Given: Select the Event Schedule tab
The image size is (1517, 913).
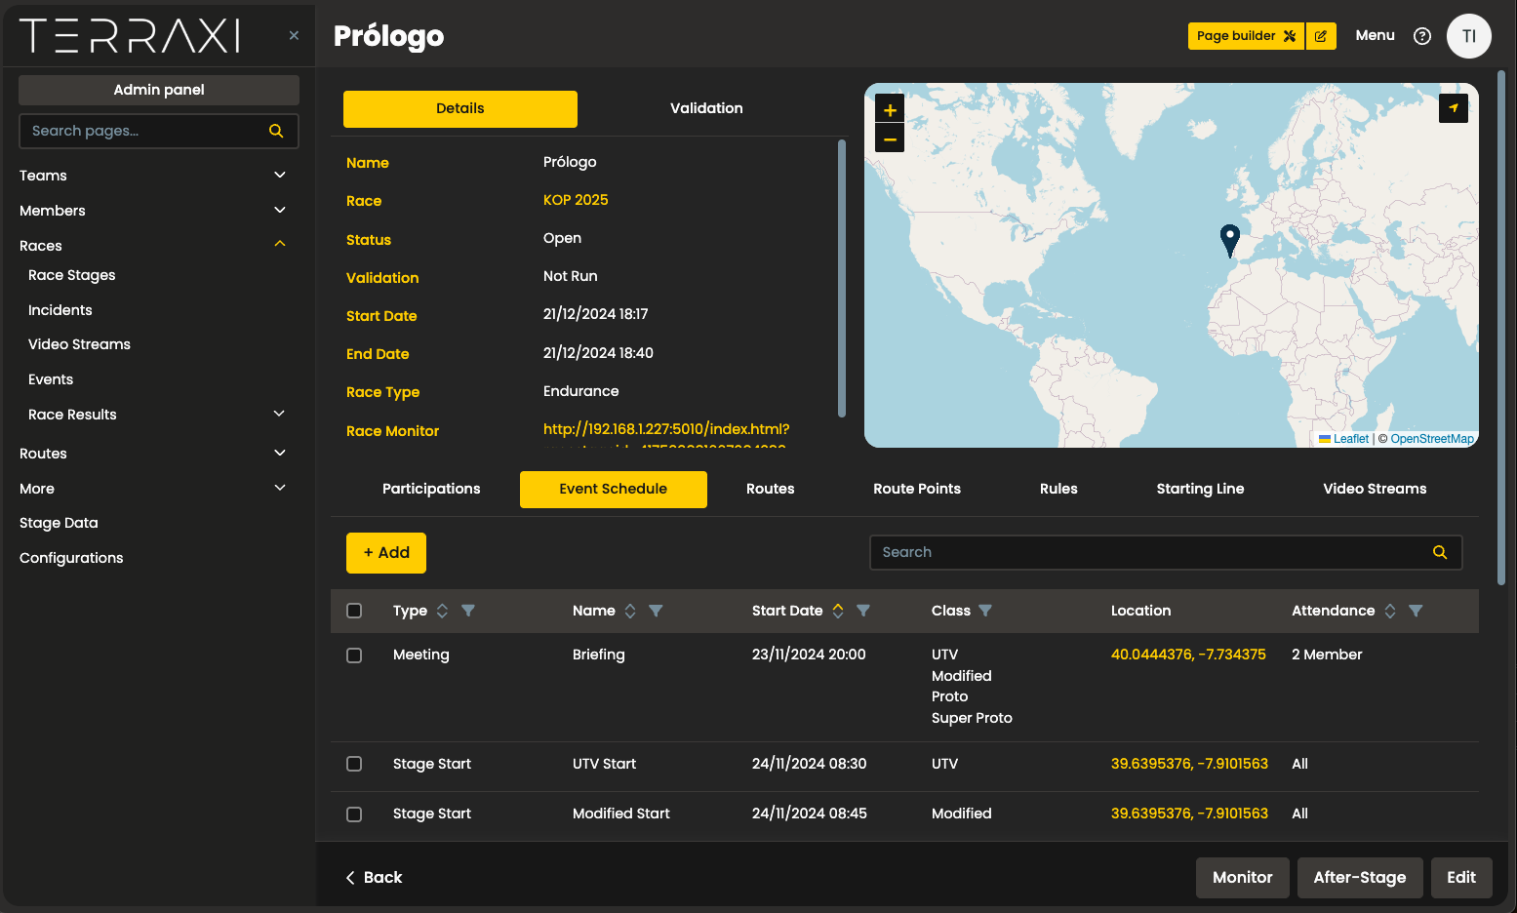Looking at the screenshot, I should 614,489.
